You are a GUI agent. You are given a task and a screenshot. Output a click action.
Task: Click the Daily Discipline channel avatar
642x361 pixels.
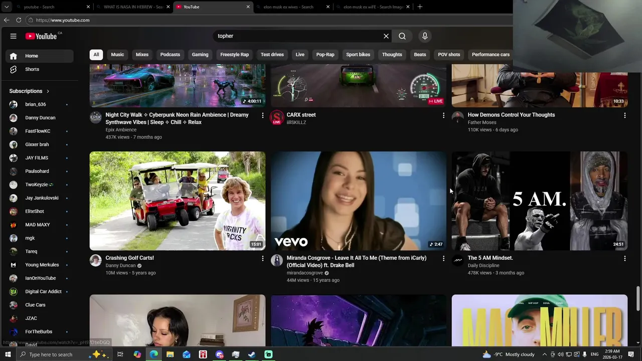coord(457,260)
